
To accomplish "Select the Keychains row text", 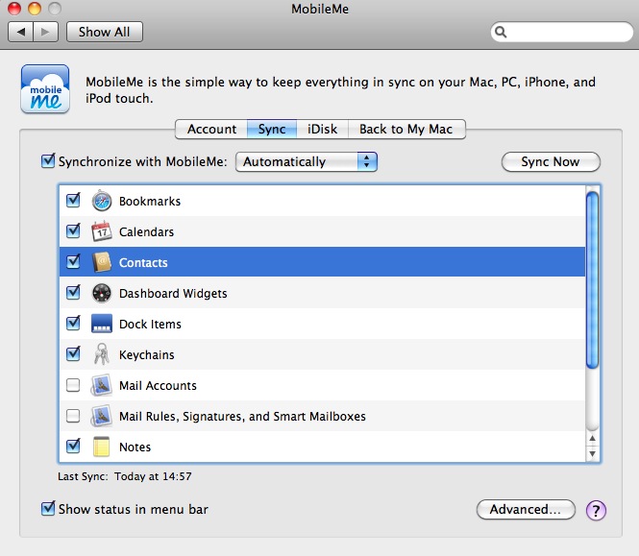I will click(x=147, y=354).
